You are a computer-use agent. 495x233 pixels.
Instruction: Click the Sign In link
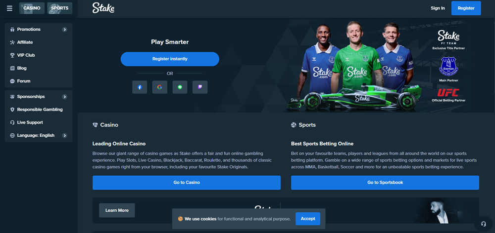(x=438, y=8)
